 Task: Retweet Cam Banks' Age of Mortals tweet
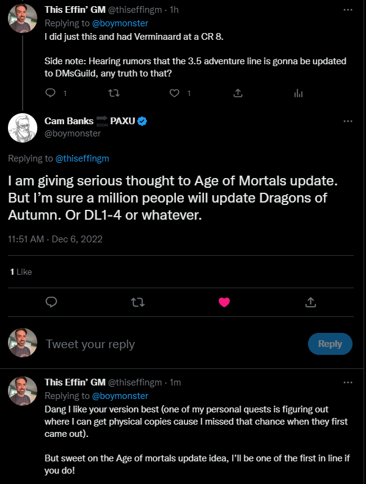coord(137,302)
